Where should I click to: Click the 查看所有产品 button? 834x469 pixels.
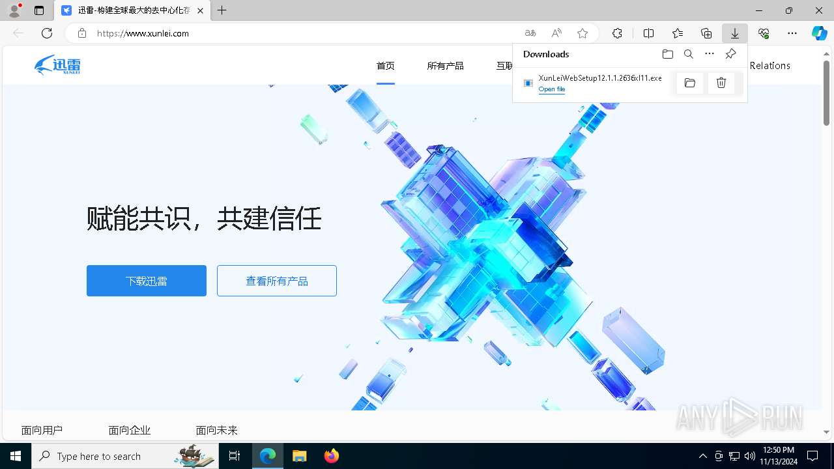pyautogui.click(x=277, y=281)
